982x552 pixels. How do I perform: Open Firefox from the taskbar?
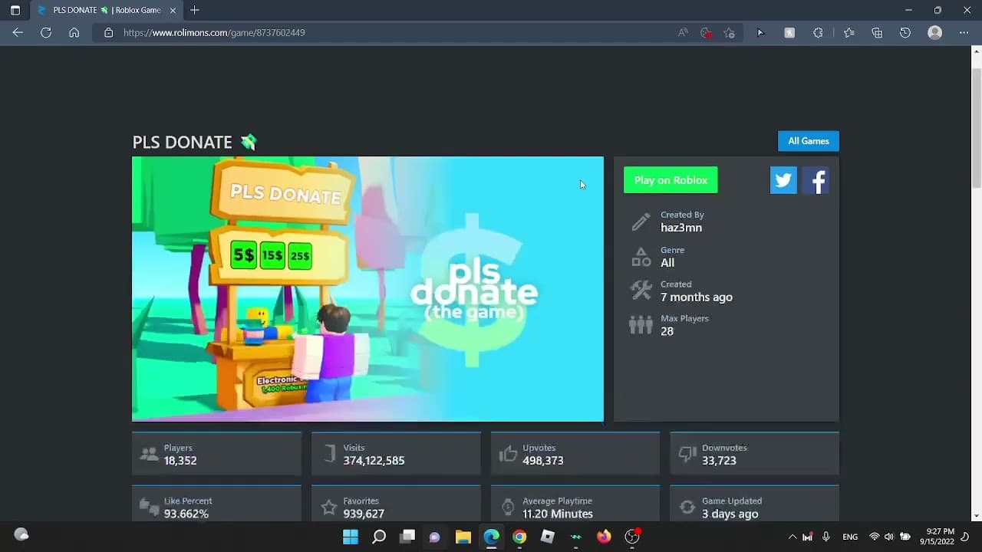(x=604, y=537)
